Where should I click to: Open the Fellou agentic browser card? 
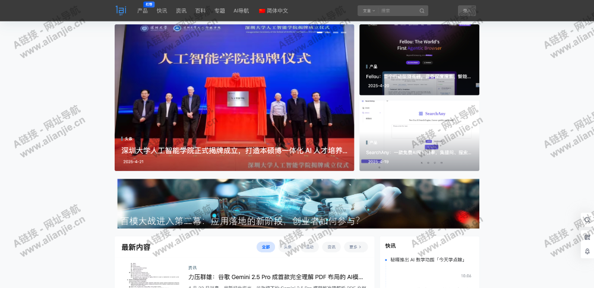[419, 59]
